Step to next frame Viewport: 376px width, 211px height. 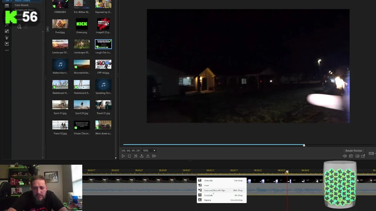(x=148, y=156)
